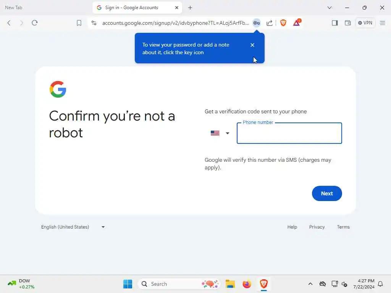
Task: Show hidden system tray icons
Action: [x=310, y=284]
